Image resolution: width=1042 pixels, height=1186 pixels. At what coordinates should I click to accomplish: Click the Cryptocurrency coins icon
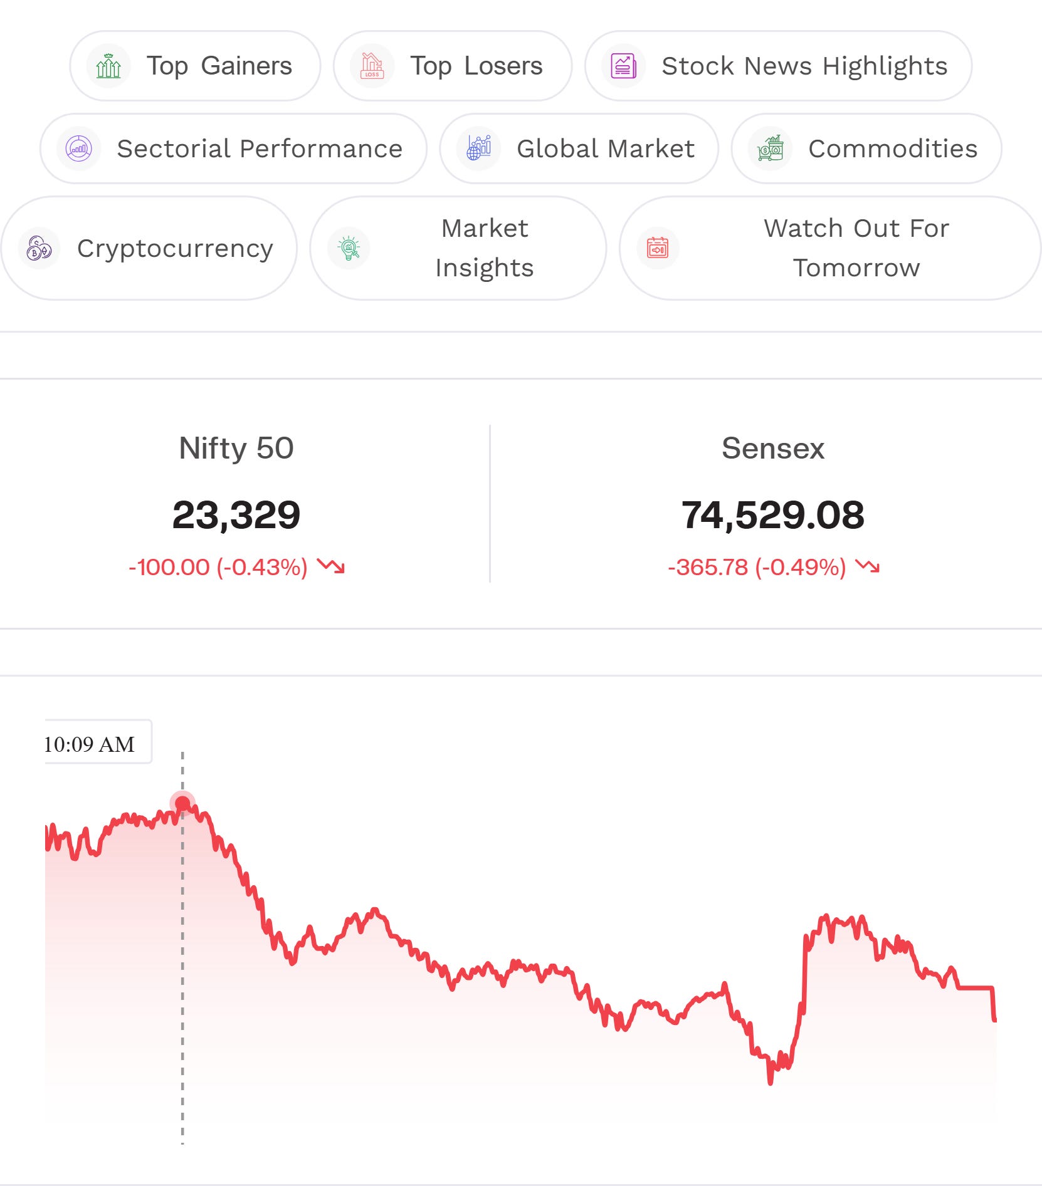tap(39, 248)
